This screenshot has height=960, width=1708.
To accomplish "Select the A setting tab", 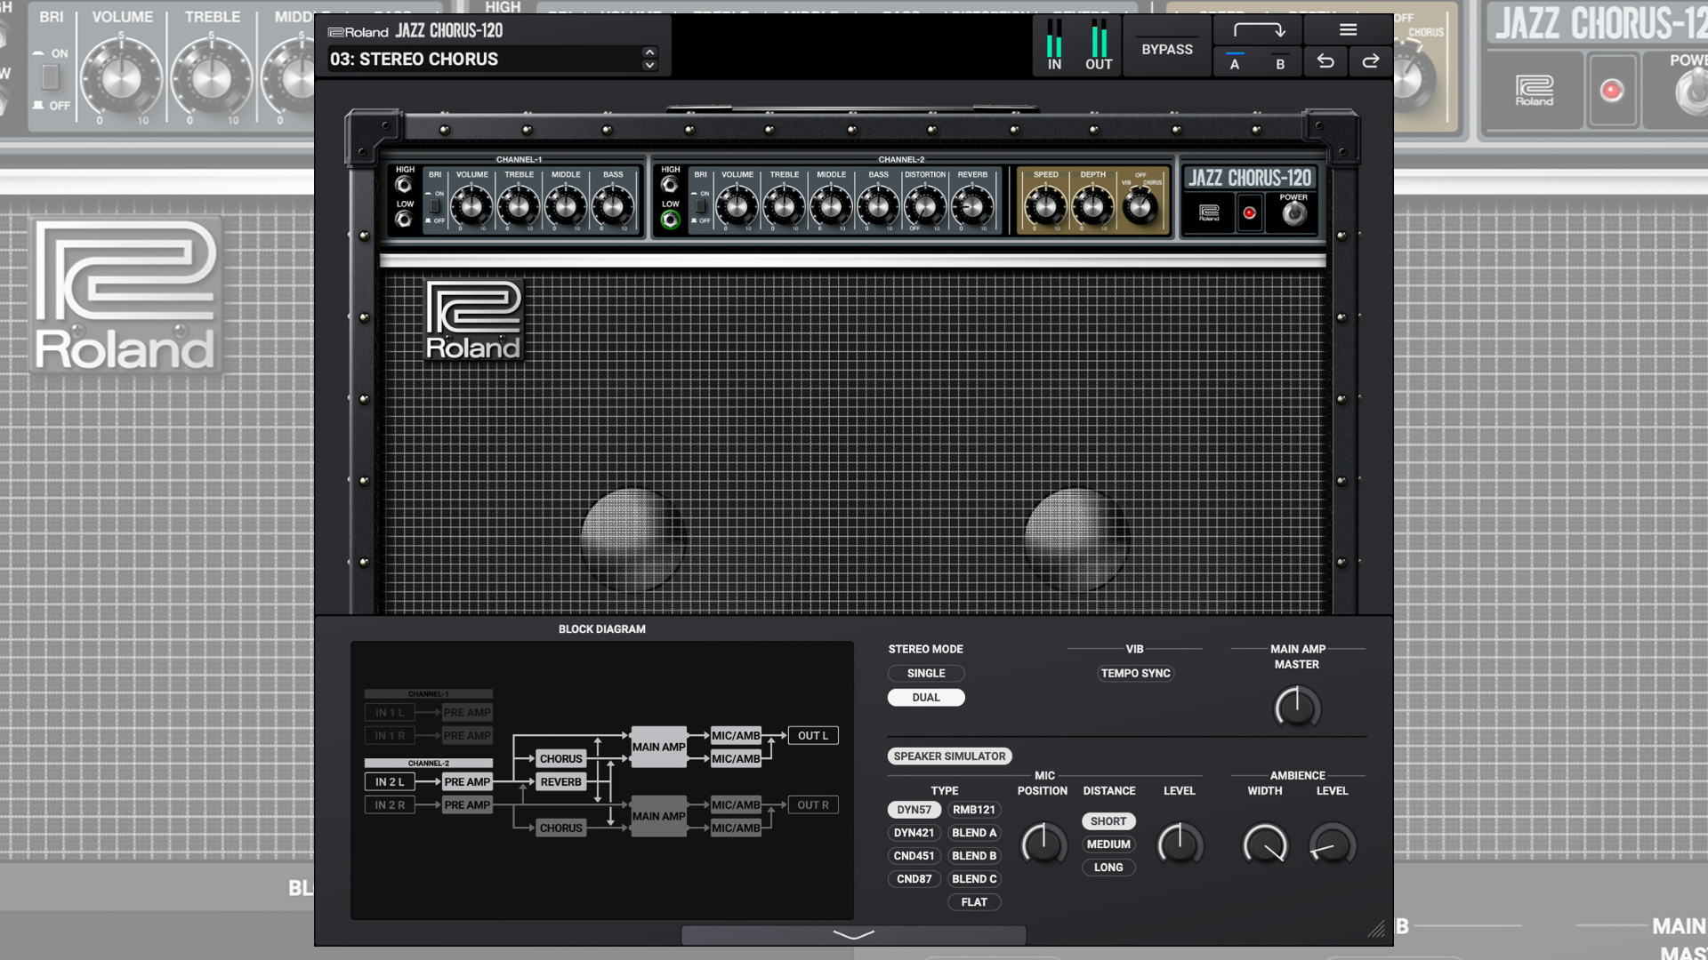I will coord(1234,63).
